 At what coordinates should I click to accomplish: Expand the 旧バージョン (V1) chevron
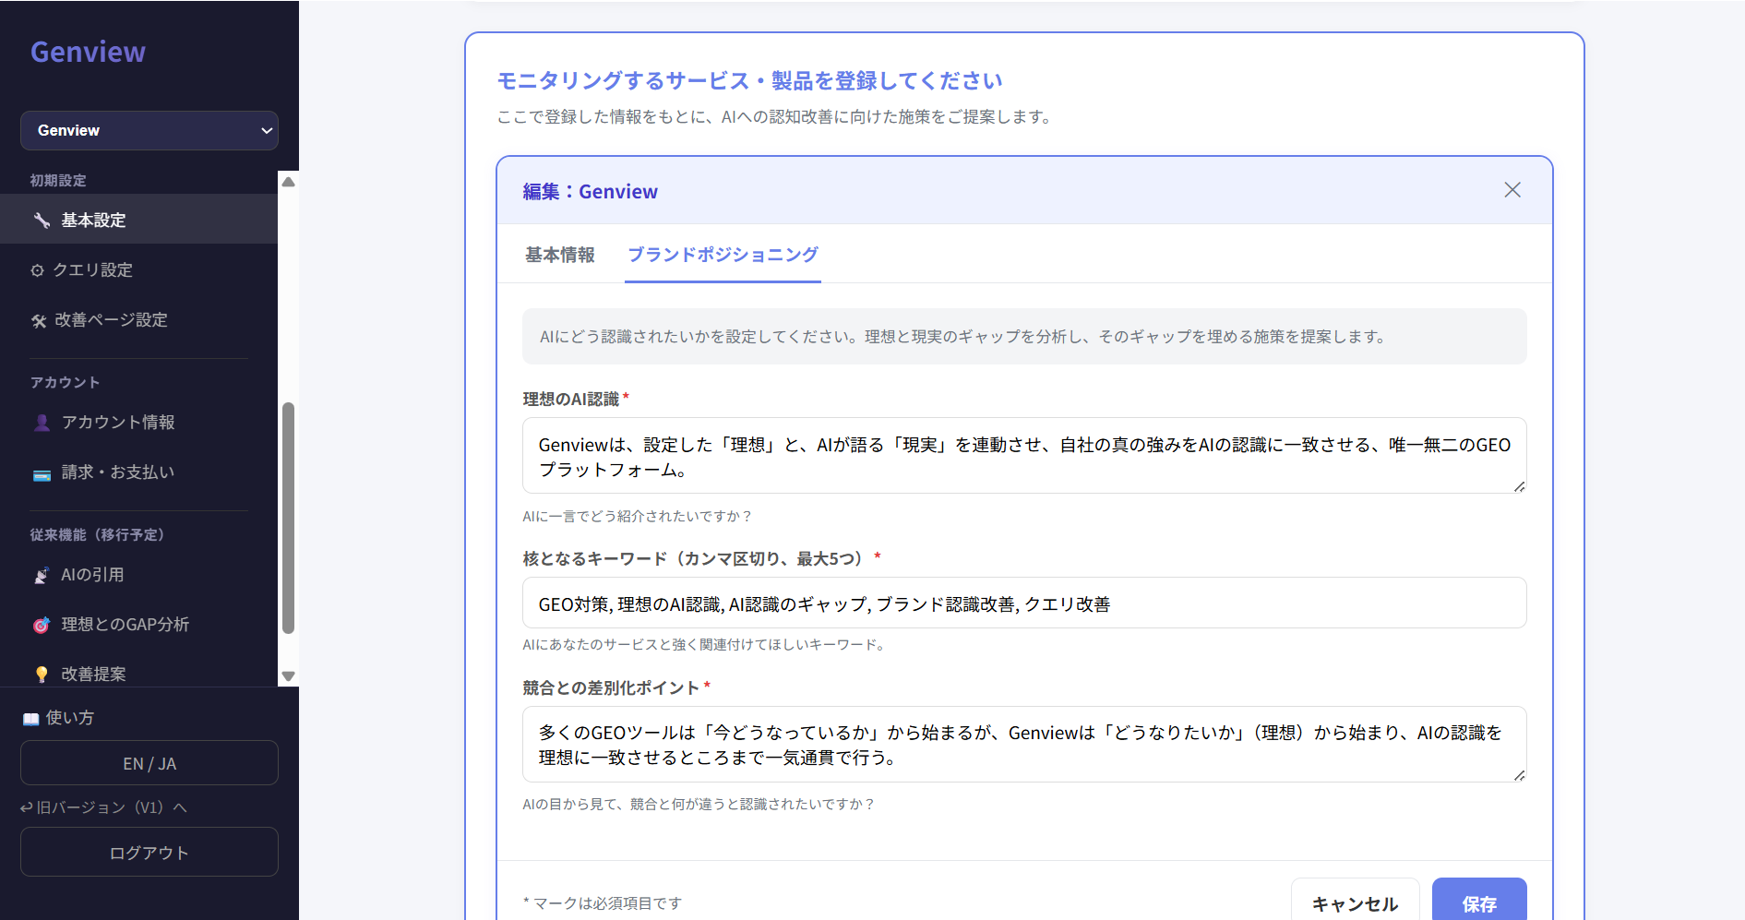pos(180,807)
